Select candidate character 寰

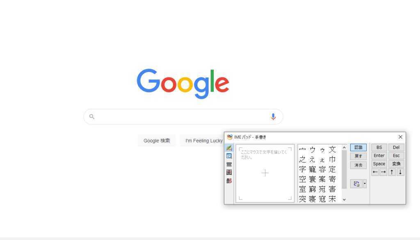point(312,179)
